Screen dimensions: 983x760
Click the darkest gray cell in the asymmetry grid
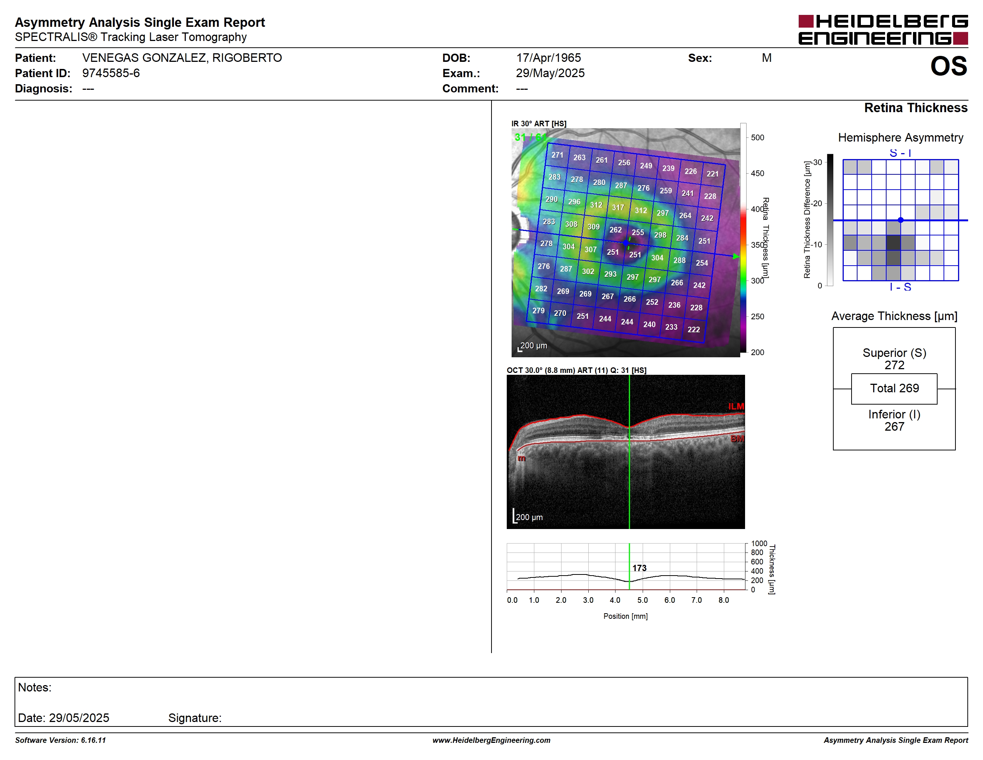[893, 243]
